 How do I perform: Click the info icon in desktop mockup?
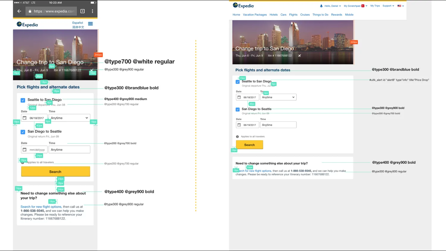click(237, 136)
